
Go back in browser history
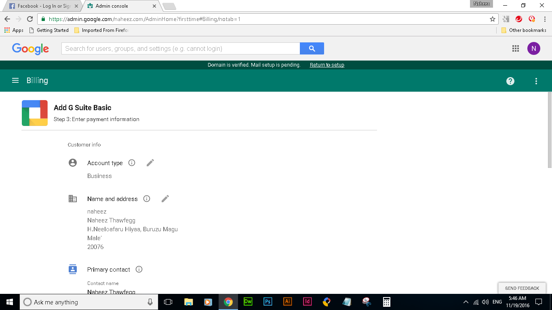pos(7,19)
